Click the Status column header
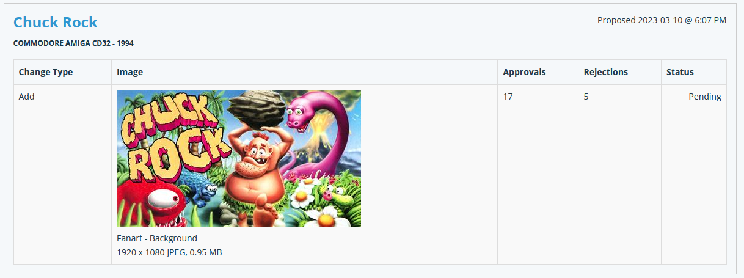Viewport: 744px width, 278px height. (680, 72)
